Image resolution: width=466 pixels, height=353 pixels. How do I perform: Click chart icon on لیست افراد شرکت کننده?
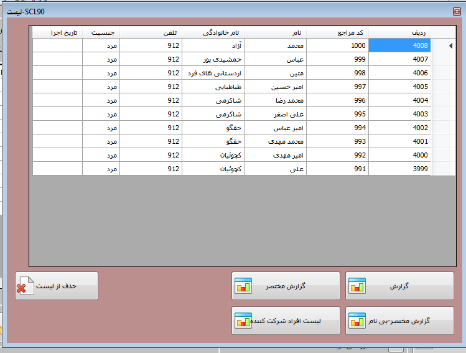[x=243, y=321]
